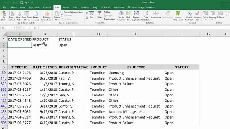230x129 pixels.
Task: Click the Save icon in quick access toolbar
Action: (x=22, y=3)
